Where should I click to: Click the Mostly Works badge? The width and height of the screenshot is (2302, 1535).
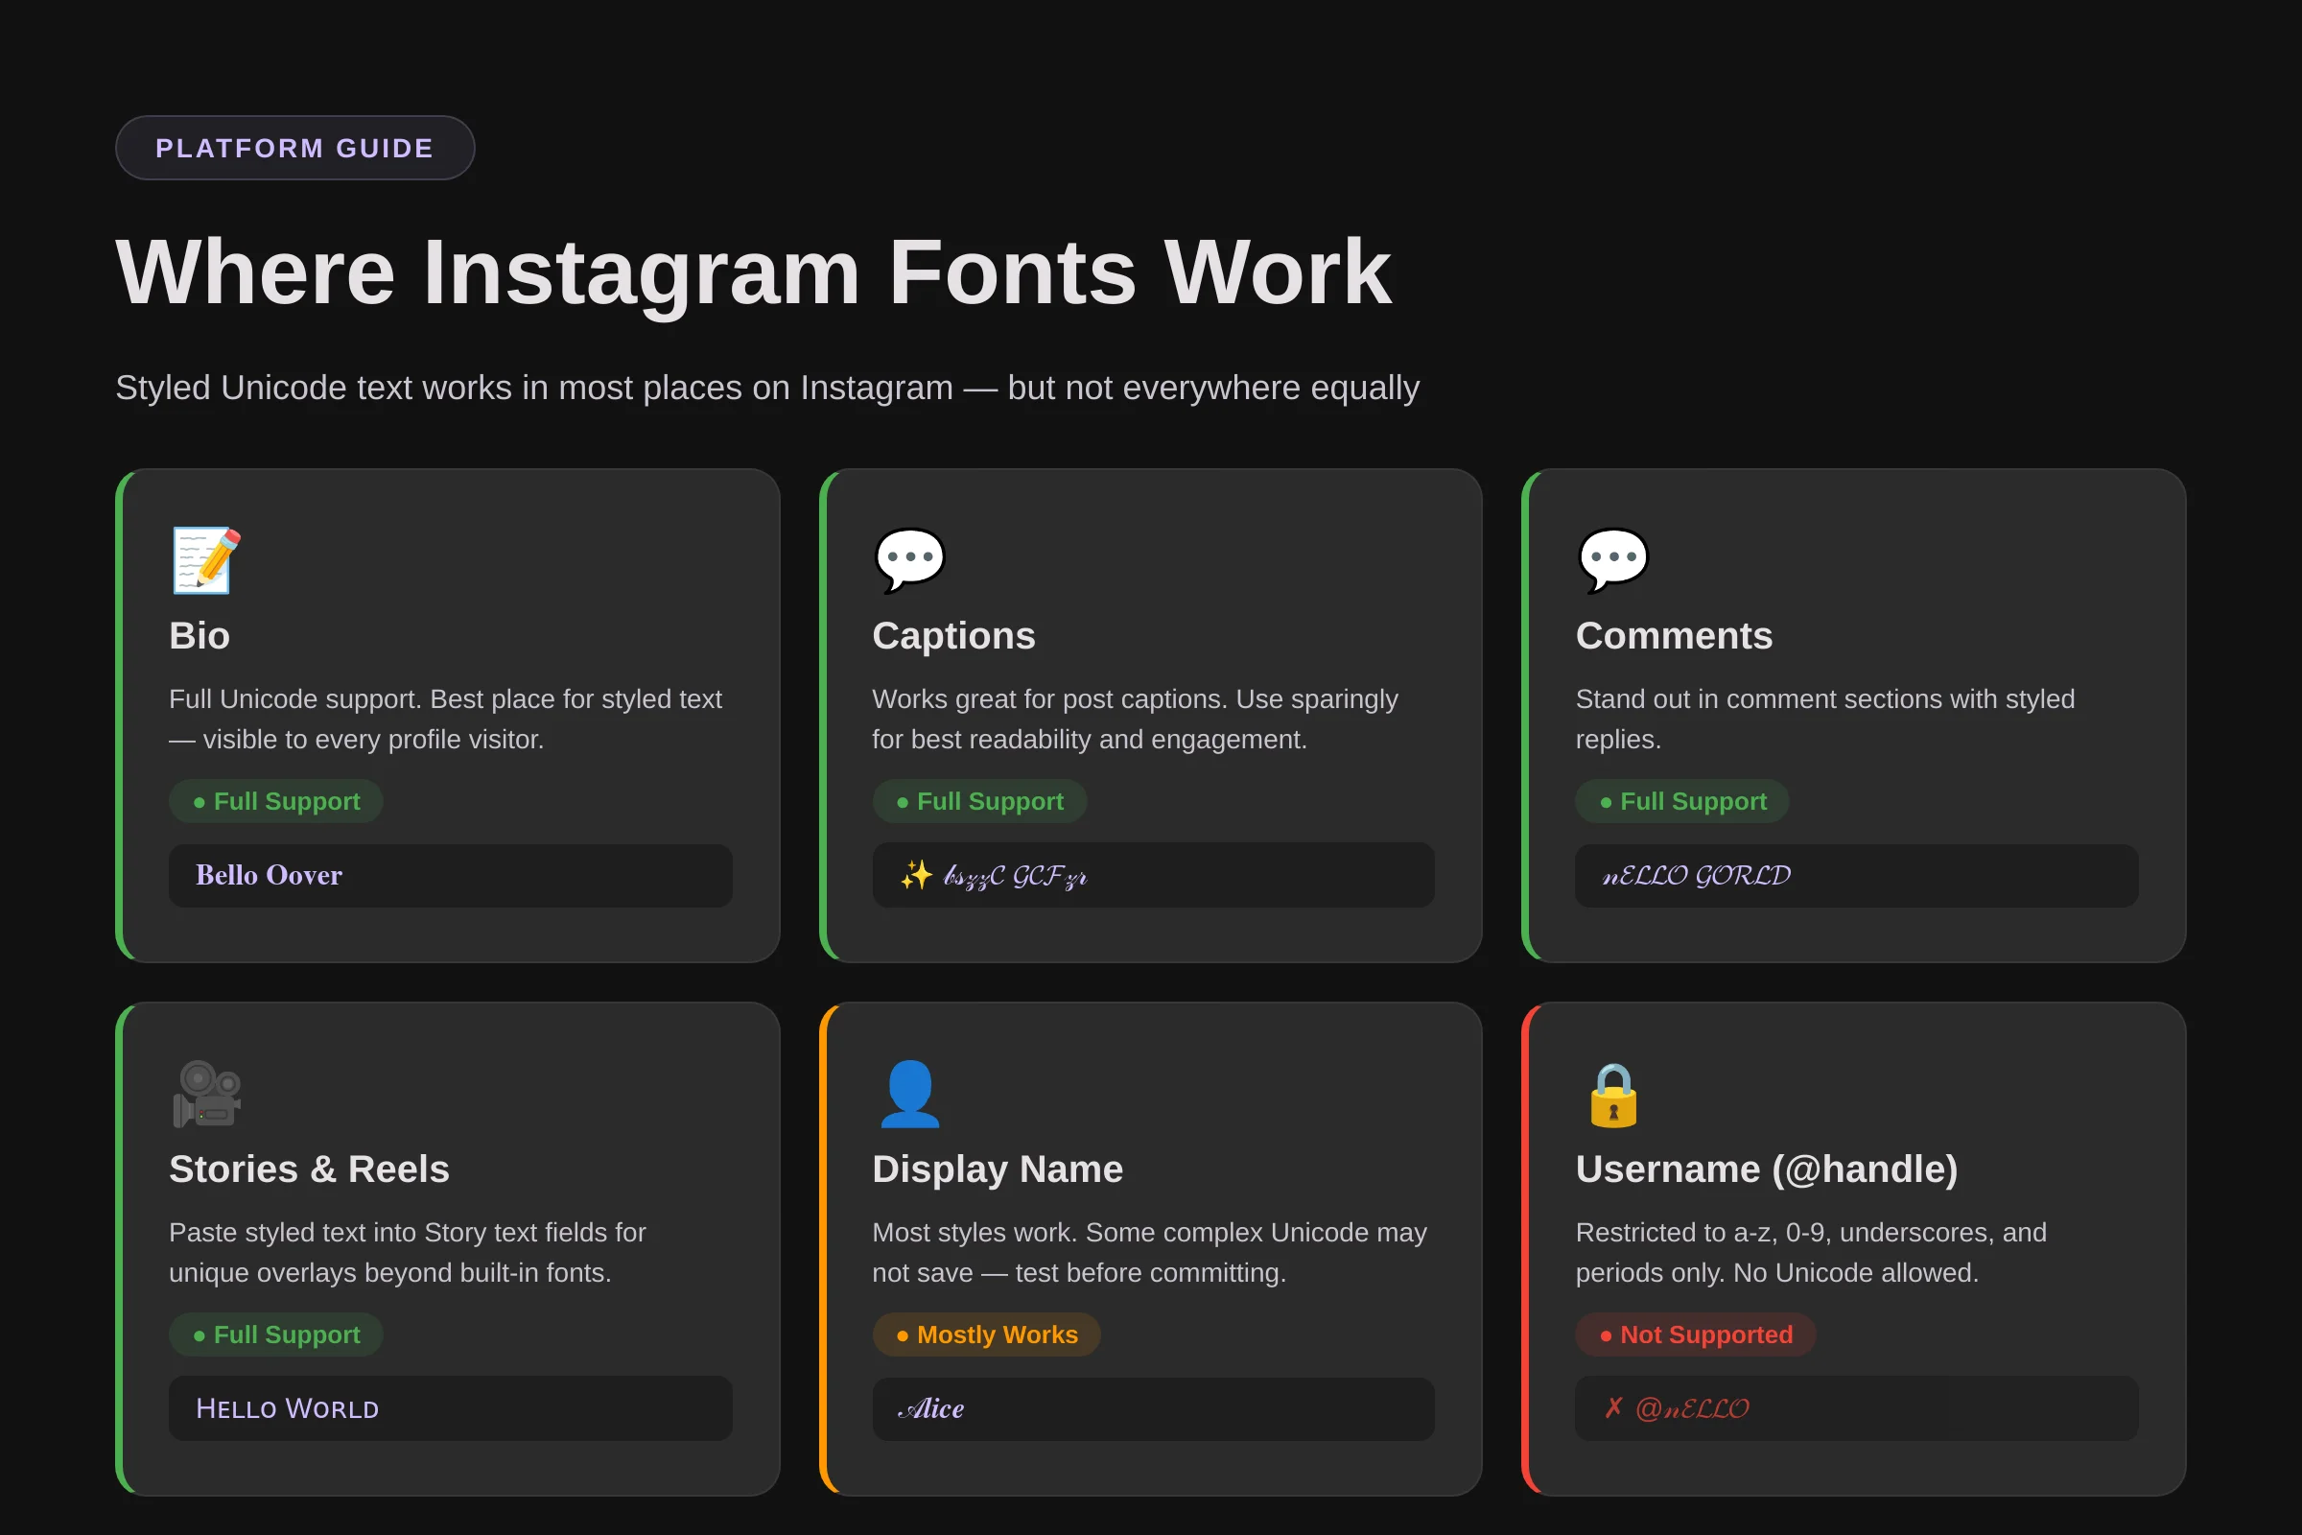tap(987, 1334)
